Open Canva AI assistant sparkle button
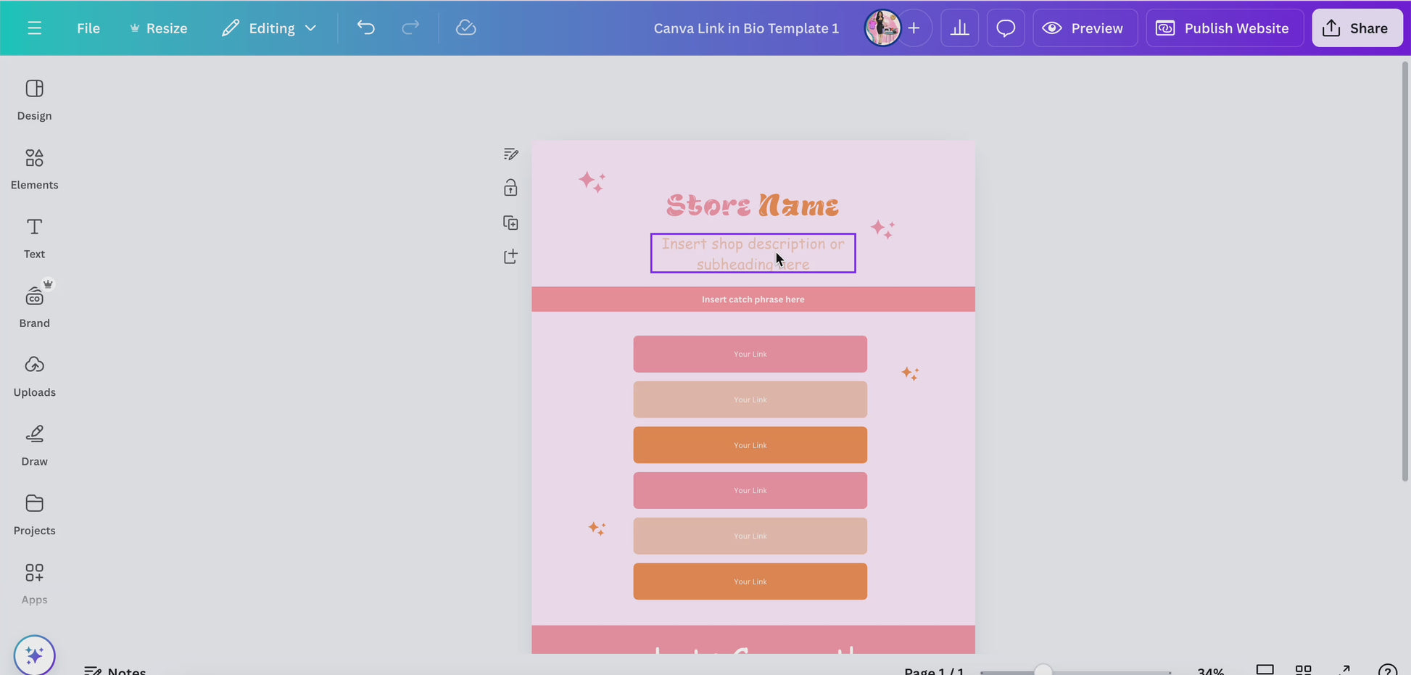The height and width of the screenshot is (675, 1411). tap(34, 655)
